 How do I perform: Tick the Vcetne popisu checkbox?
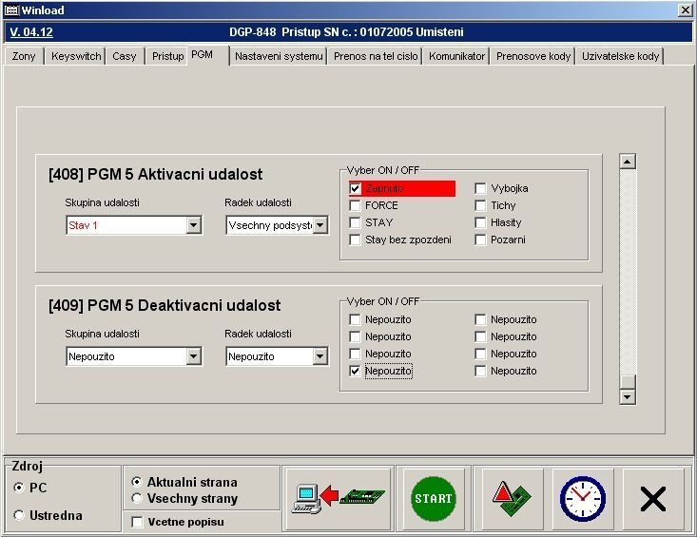(x=137, y=522)
